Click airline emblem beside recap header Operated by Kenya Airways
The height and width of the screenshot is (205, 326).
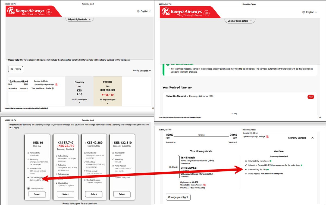point(267,136)
